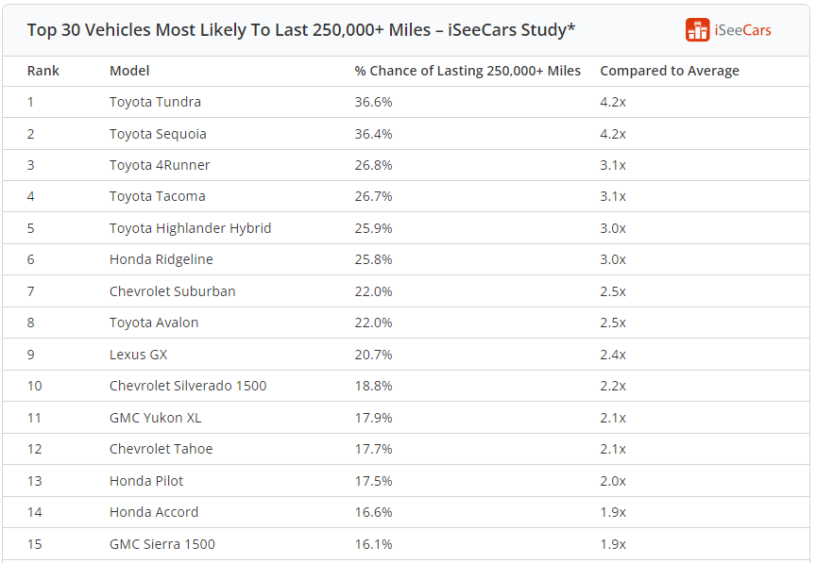Click the 36.6% value for Tundra
Screen dimensions: 816x563
coord(373,102)
